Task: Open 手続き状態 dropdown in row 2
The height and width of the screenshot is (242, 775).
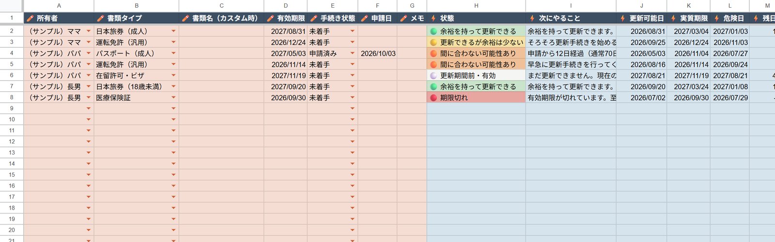Action: [x=353, y=31]
